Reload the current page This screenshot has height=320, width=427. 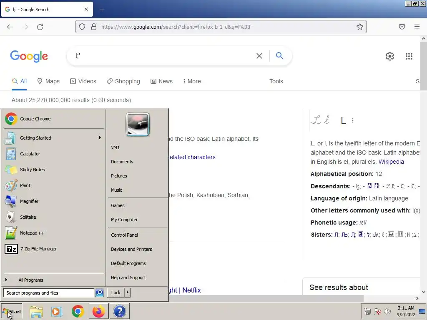pos(40,27)
